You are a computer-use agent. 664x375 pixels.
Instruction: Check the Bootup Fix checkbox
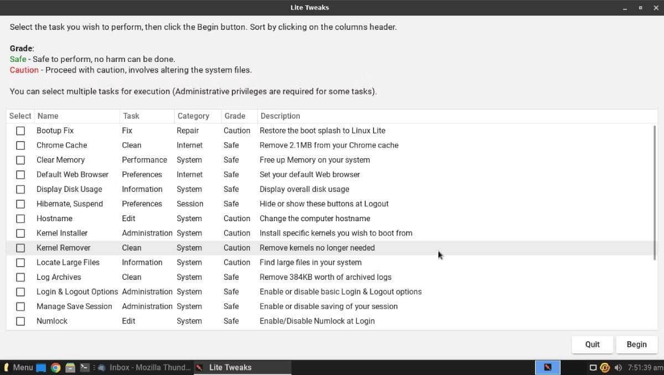[20, 131]
